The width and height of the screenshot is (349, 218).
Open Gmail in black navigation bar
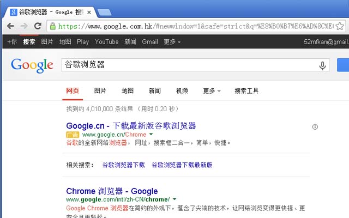150,41
